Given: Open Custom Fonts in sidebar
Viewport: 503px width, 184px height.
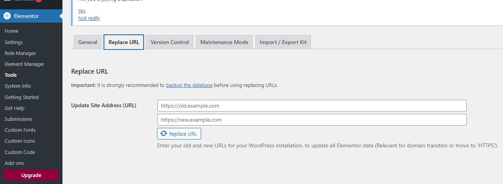Looking at the screenshot, I should coord(20,130).
